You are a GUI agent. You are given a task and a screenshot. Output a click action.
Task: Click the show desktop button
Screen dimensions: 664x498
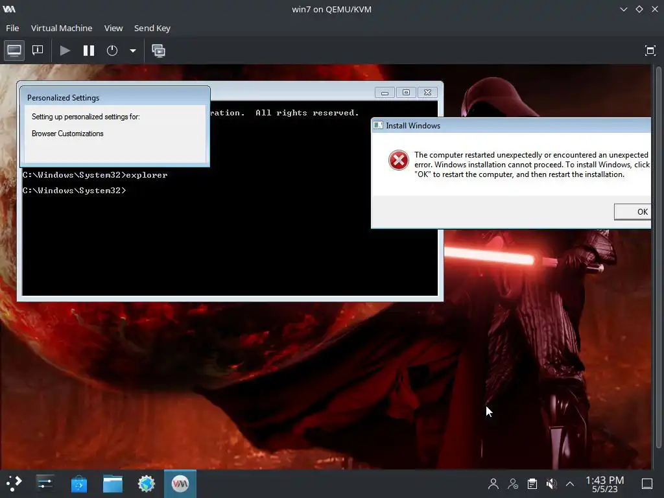(x=647, y=484)
